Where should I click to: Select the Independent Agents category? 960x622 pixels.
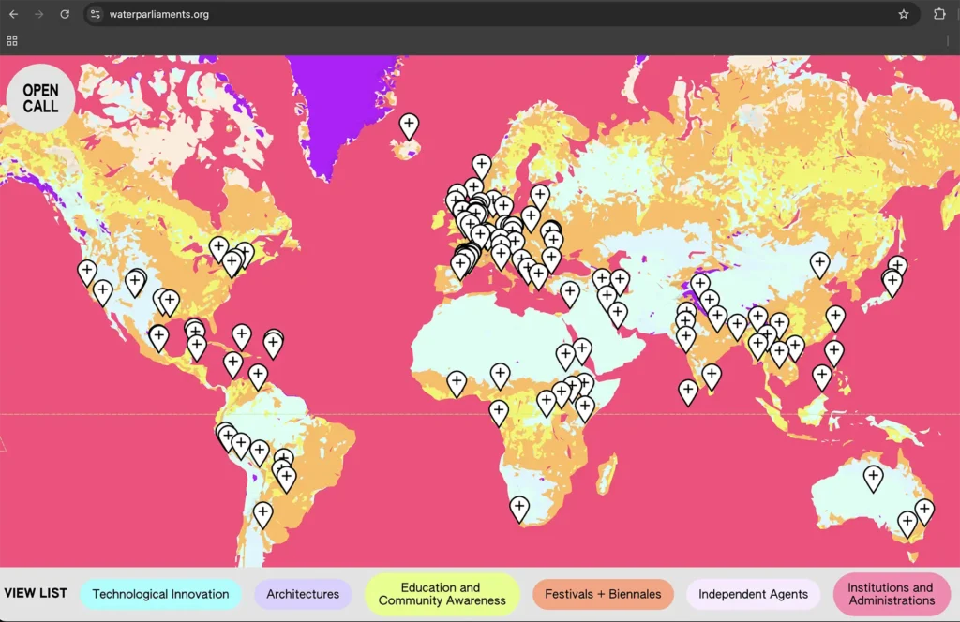click(753, 594)
